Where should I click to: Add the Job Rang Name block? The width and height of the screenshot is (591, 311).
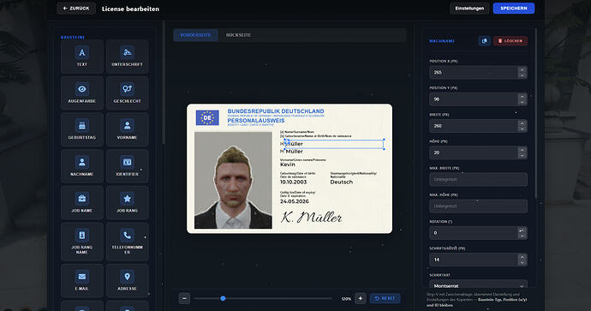point(81,242)
